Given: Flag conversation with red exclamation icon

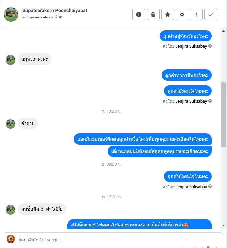Looking at the screenshot, I should click(x=196, y=15).
